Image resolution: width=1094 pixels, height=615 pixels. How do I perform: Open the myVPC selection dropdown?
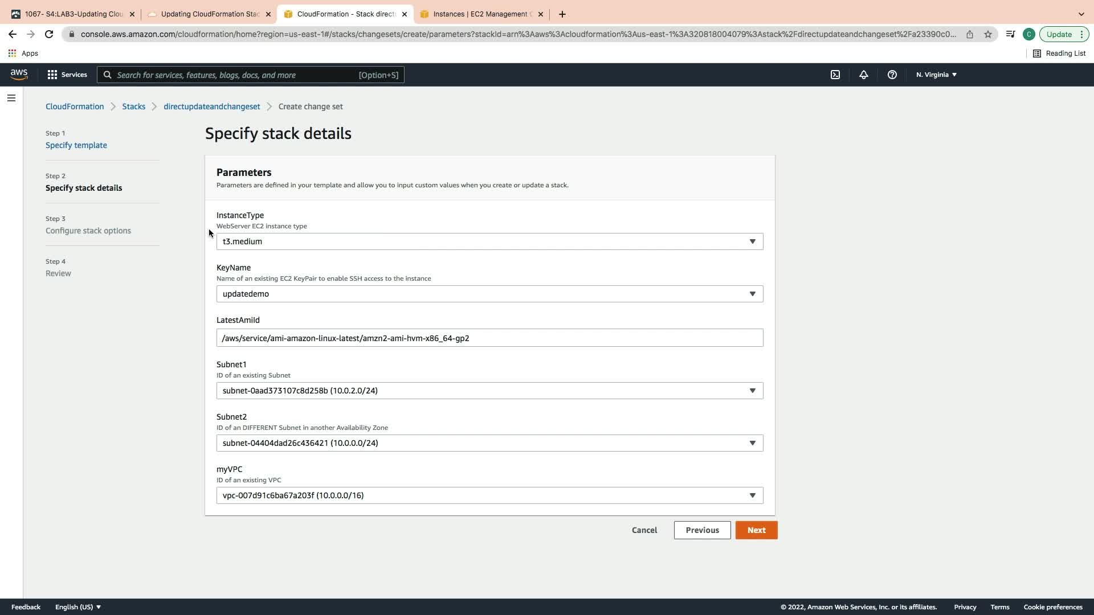pos(489,495)
